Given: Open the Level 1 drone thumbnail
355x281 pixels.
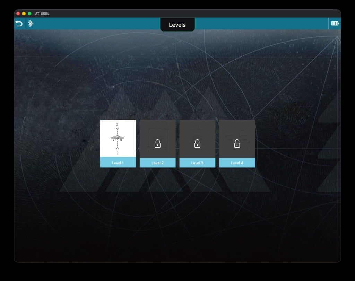Looking at the screenshot, I should point(118,138).
